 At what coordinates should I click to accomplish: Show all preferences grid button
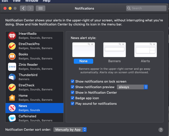(x=41, y=8)
